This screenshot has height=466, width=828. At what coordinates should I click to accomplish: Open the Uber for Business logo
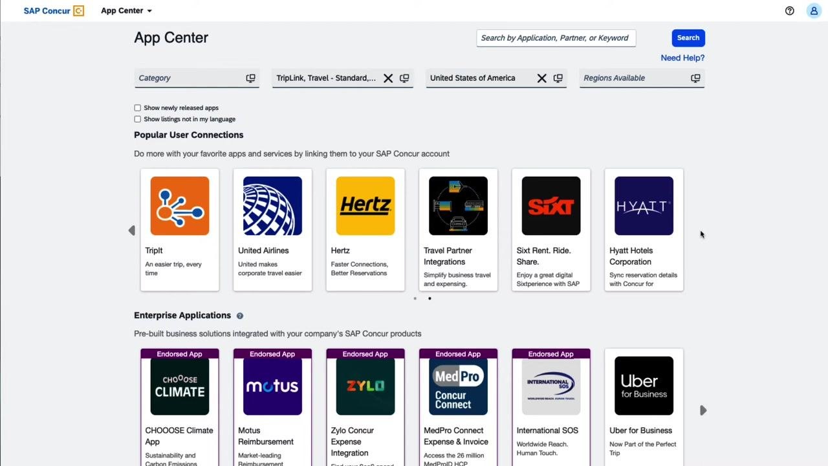[644, 386]
